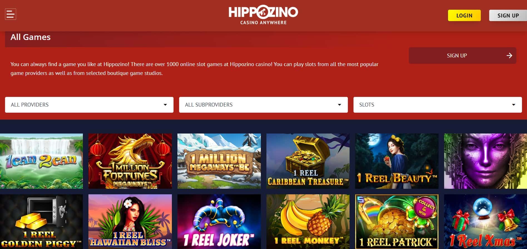Image resolution: width=527 pixels, height=249 pixels.
Task: Click the Hippozino logo
Action: [263, 15]
